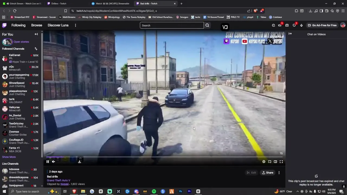This screenshot has width=347, height=195.
Task: Open Brave Rewards triangle icon
Action: tap(262, 11)
